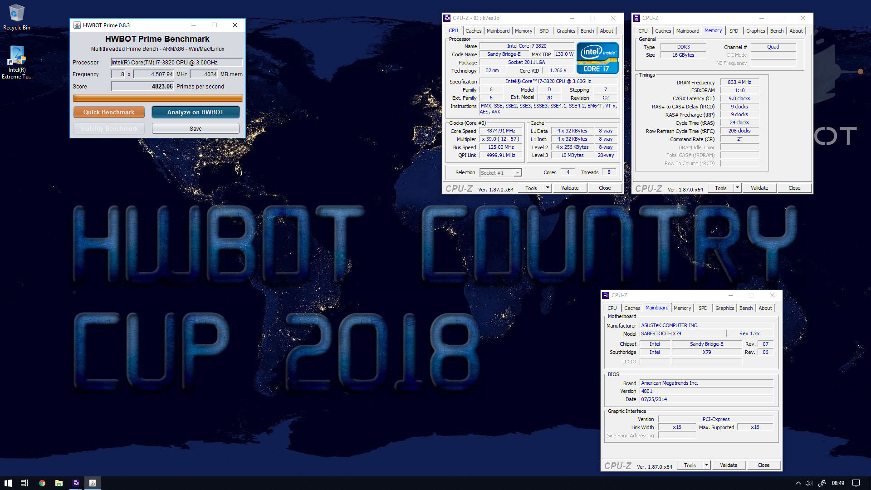Click DRAM Frequency value 833.4 MHz

[x=739, y=82]
